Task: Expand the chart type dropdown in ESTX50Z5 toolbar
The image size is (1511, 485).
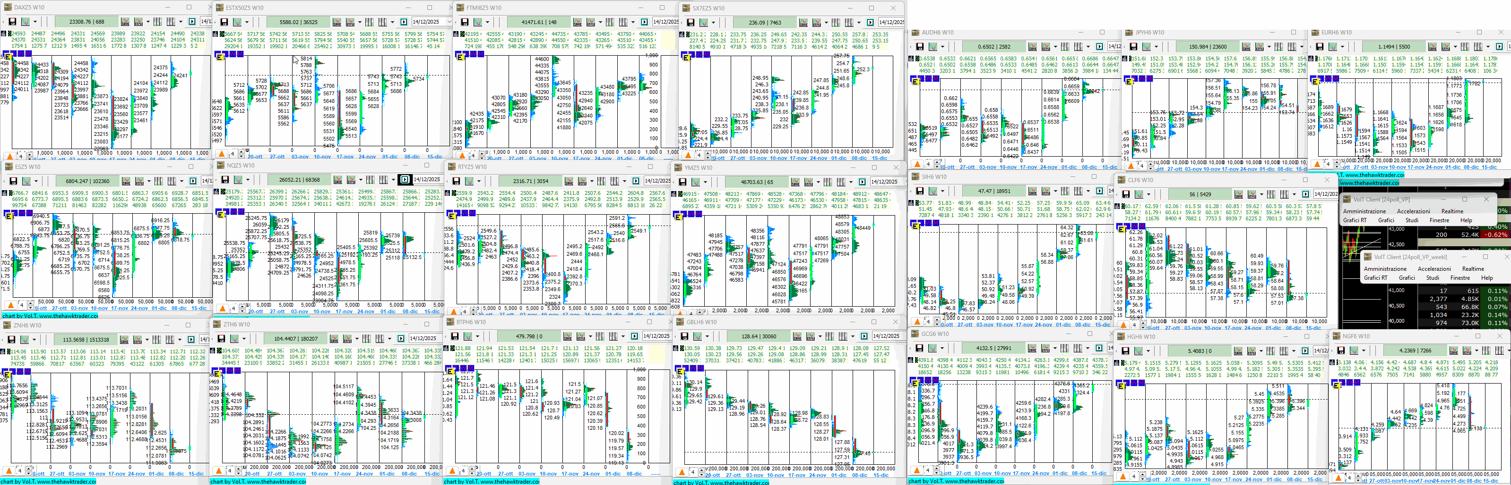Action: (x=246, y=22)
